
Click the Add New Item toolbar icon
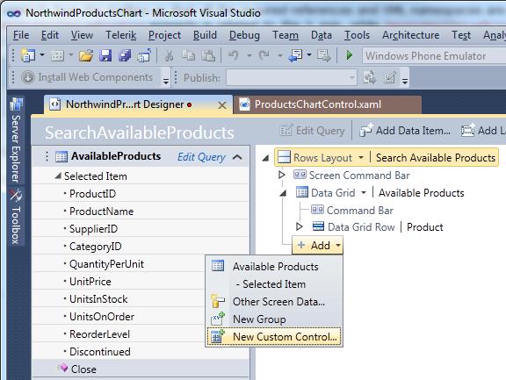pos(58,56)
